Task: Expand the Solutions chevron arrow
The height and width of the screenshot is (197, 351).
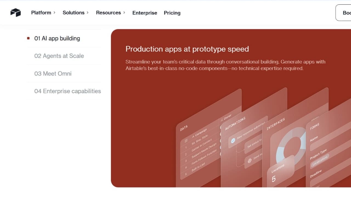Action: point(87,13)
